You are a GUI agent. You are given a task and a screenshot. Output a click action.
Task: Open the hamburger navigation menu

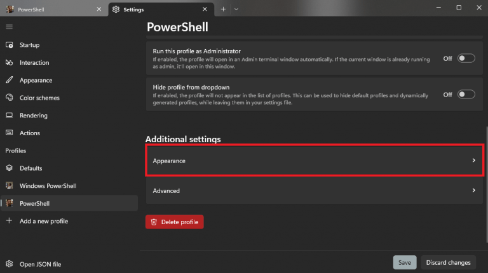[x=9, y=27]
